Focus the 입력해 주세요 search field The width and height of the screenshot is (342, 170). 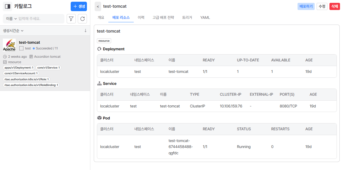click(x=40, y=19)
